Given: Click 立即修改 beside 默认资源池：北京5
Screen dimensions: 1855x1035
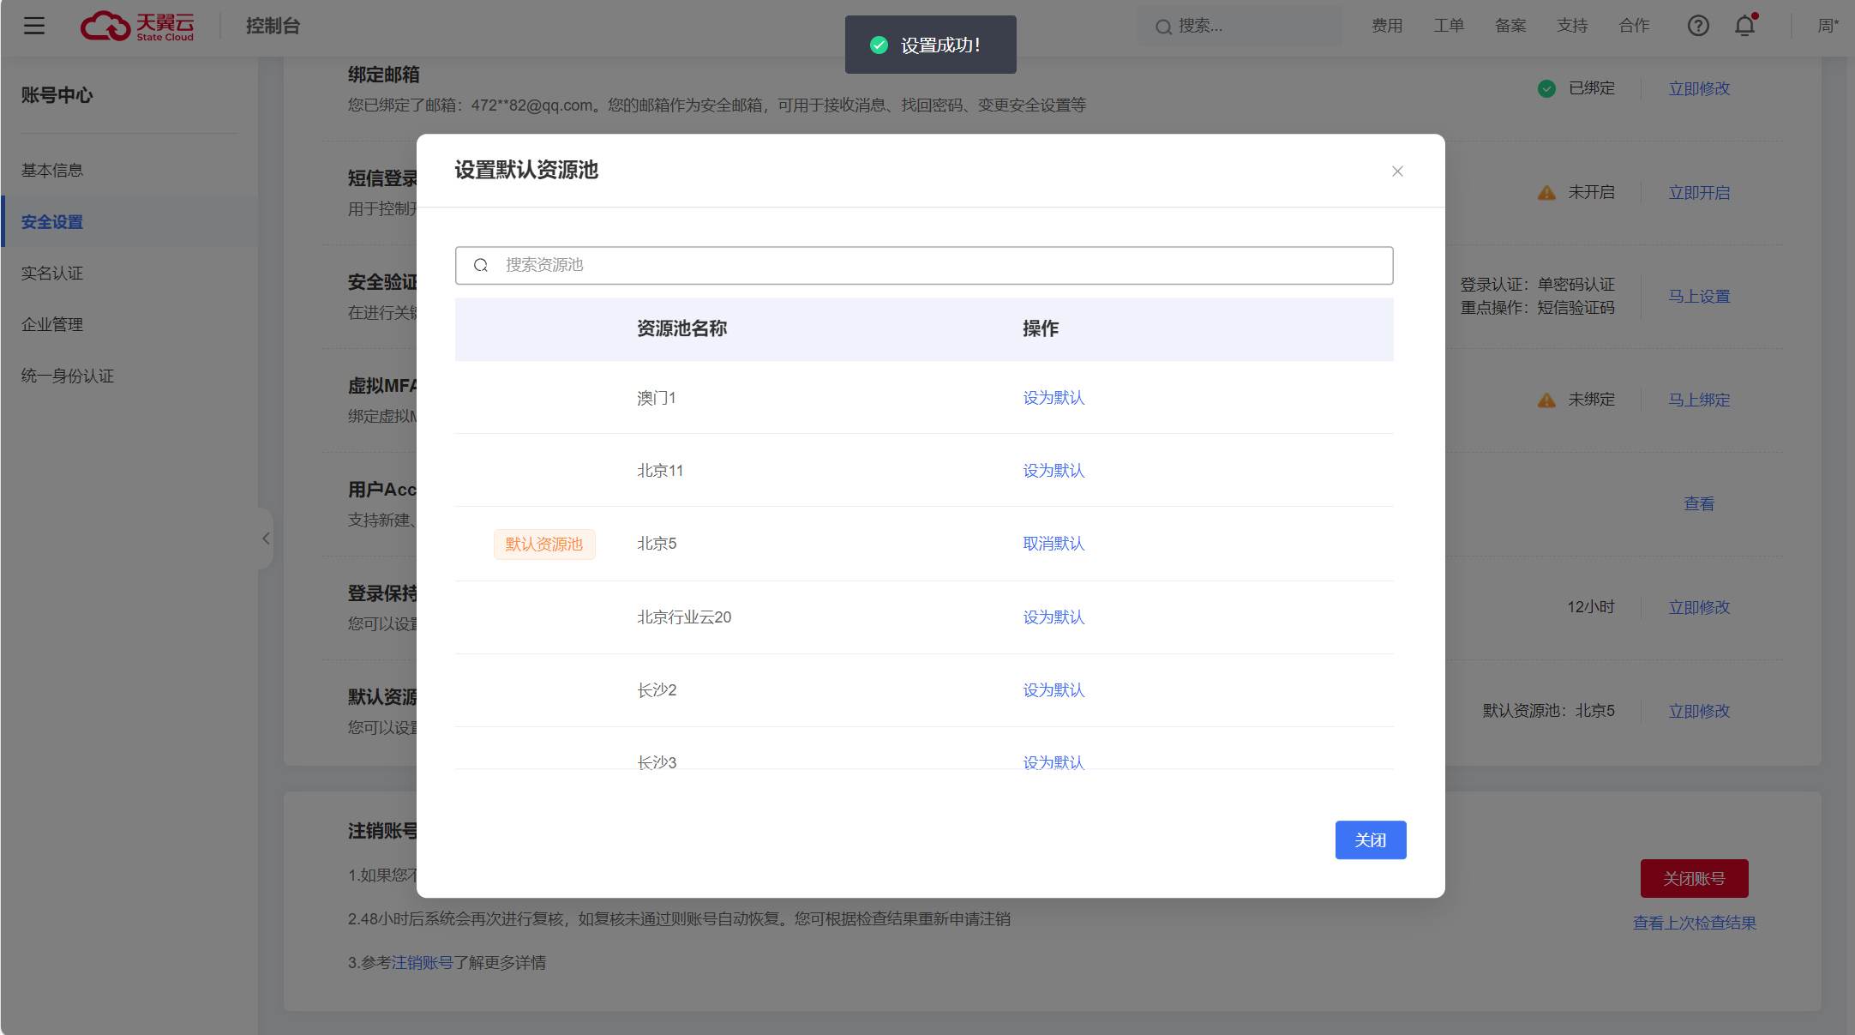Looking at the screenshot, I should click(x=1699, y=712).
